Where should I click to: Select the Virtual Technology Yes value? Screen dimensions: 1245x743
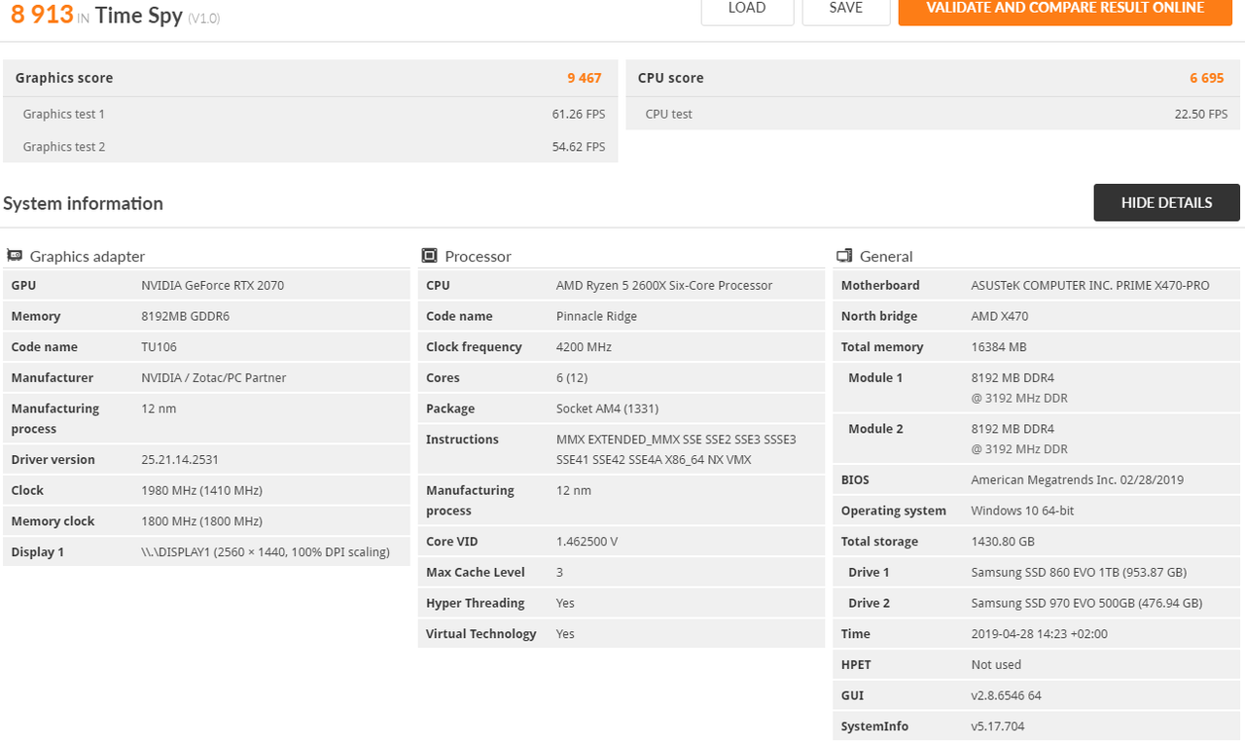(565, 634)
